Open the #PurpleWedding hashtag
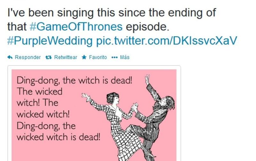Viewport: 256px width, 161px height. 50,41
